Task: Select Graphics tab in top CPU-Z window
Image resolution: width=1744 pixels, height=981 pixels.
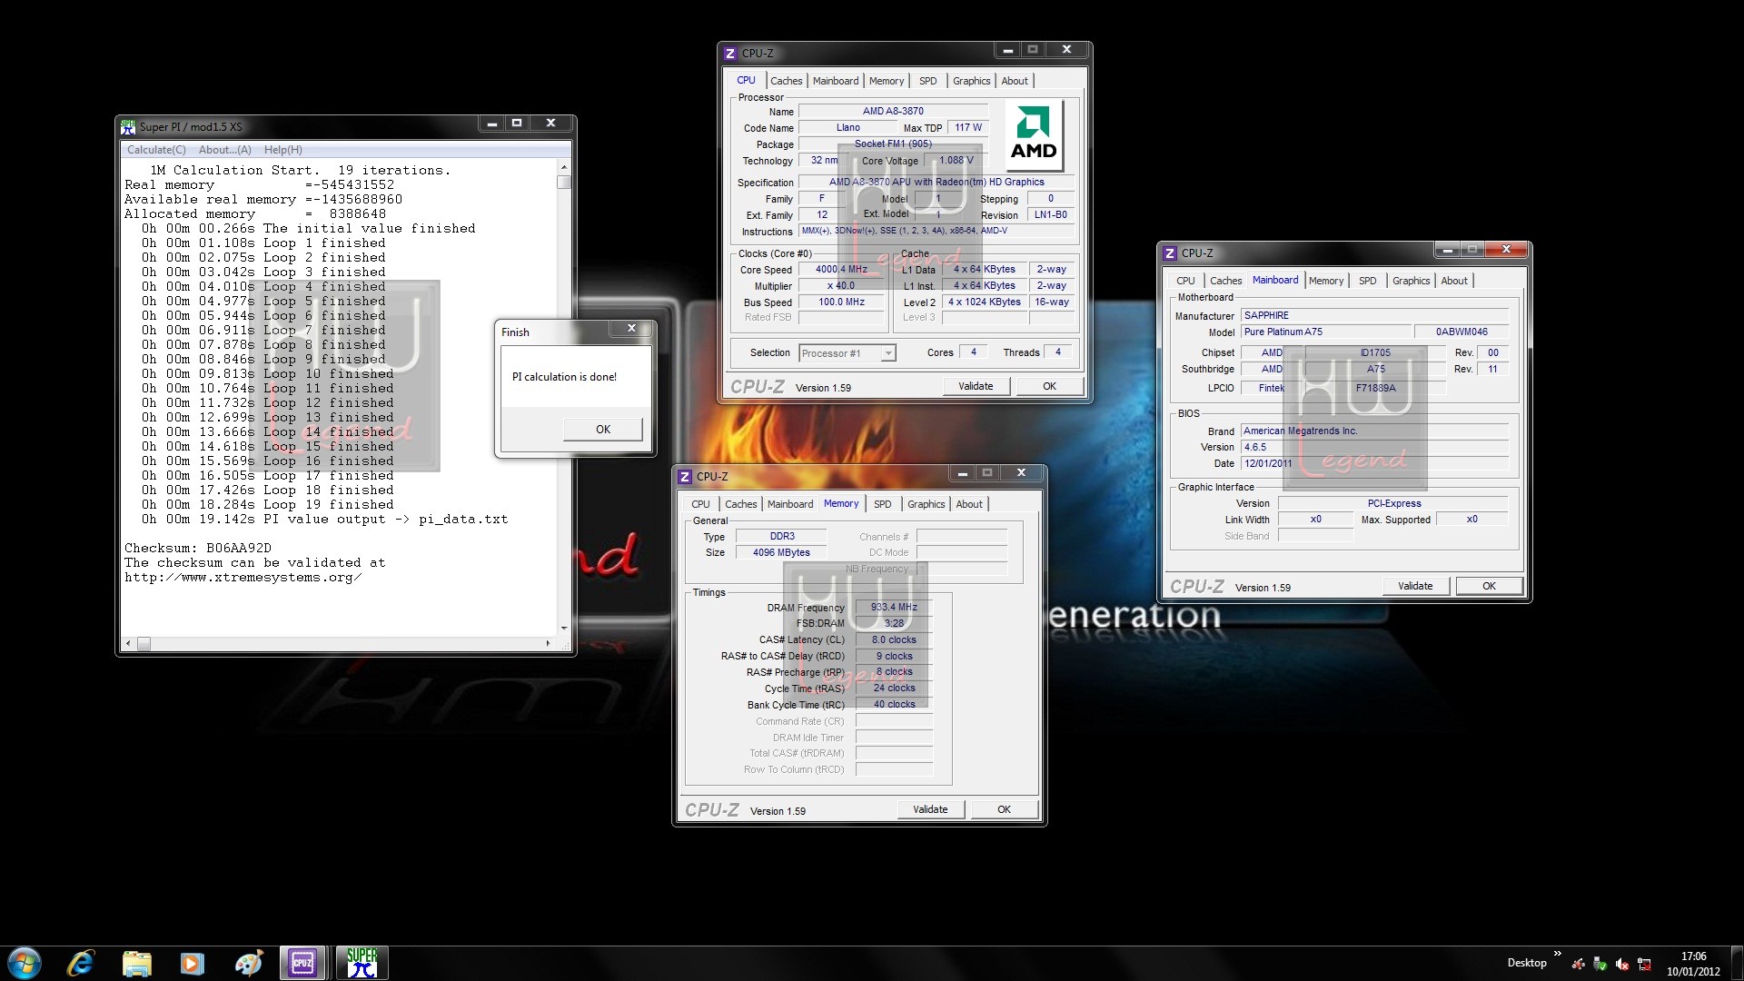Action: click(x=972, y=81)
